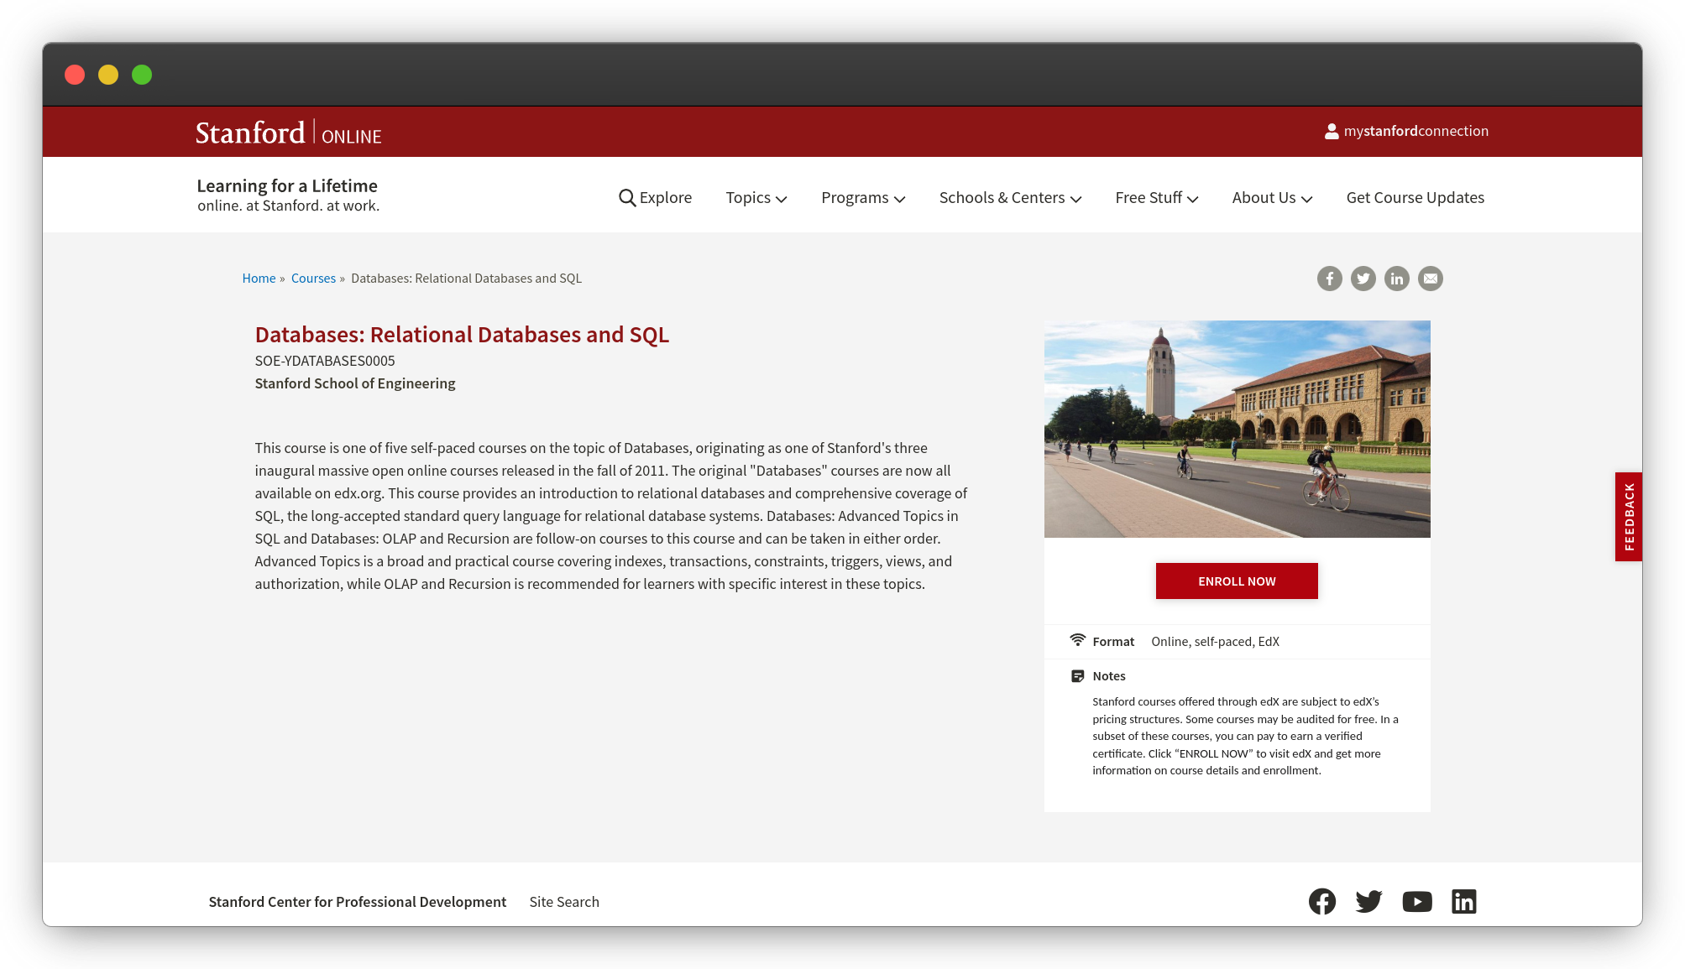The image size is (1685, 969).
Task: Click the Format wifi icon
Action: 1078,640
